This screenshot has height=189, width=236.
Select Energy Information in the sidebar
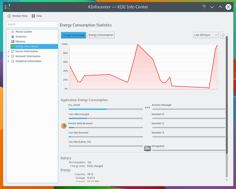[x=27, y=46]
